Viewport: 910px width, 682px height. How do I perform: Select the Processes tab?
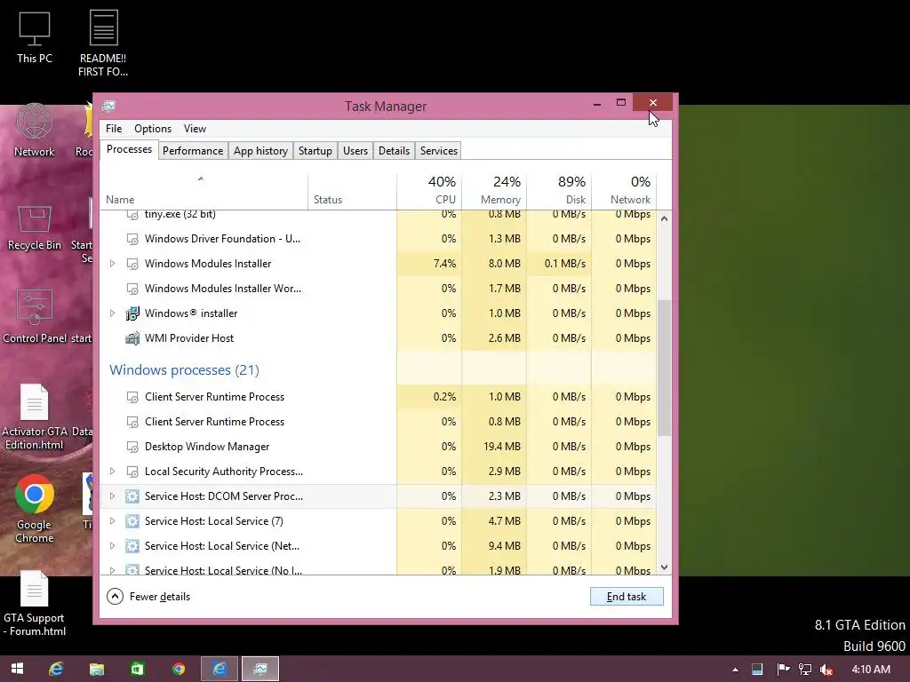(x=129, y=149)
